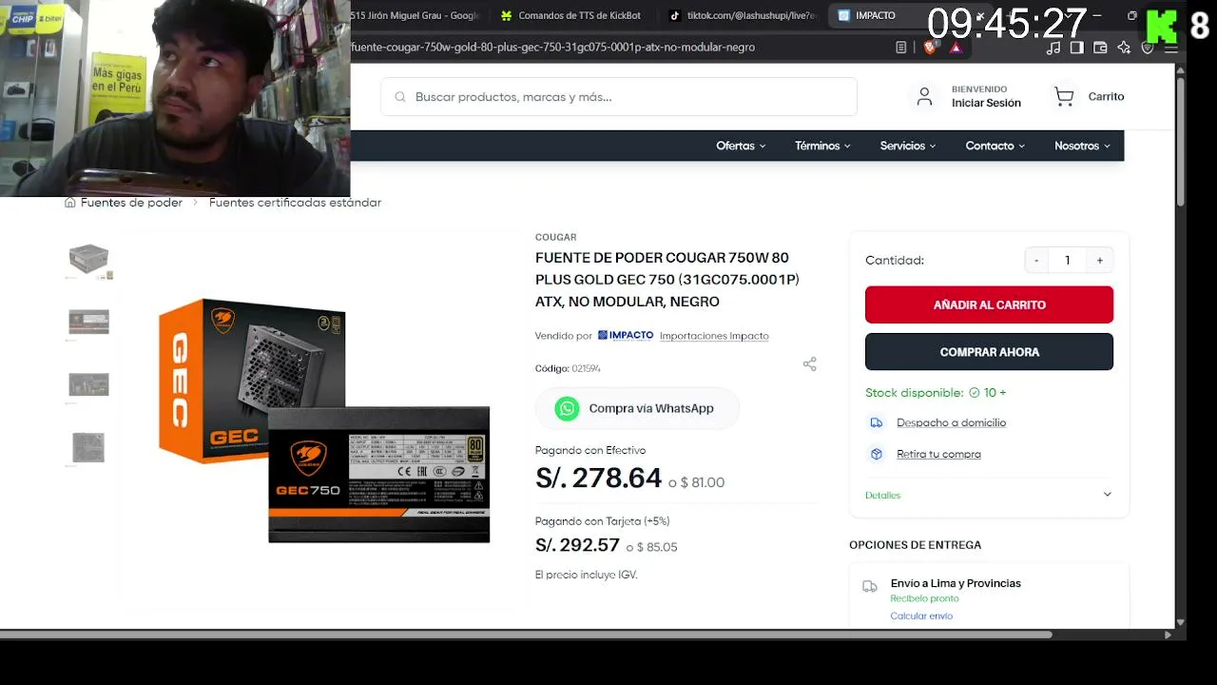
Task: Click the COUGAR brand label
Action: click(x=555, y=237)
